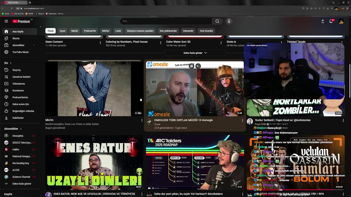Open İndirilenler in sidebar

19,118
